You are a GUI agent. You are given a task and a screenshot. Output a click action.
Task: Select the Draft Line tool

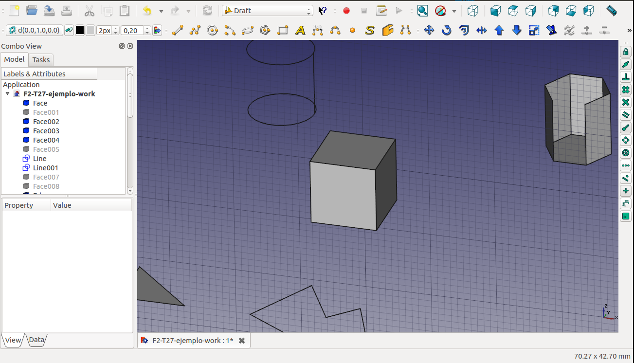(x=178, y=30)
